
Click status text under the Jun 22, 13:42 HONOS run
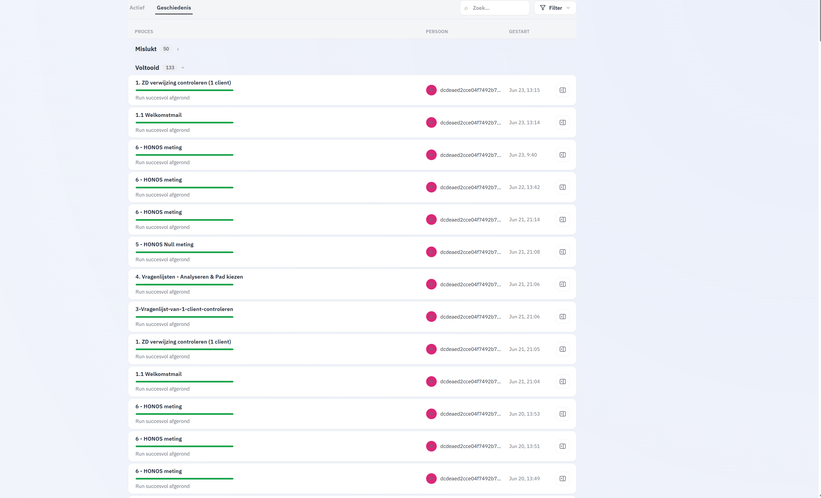point(162,195)
